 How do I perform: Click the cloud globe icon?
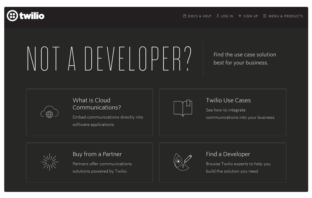point(49,112)
